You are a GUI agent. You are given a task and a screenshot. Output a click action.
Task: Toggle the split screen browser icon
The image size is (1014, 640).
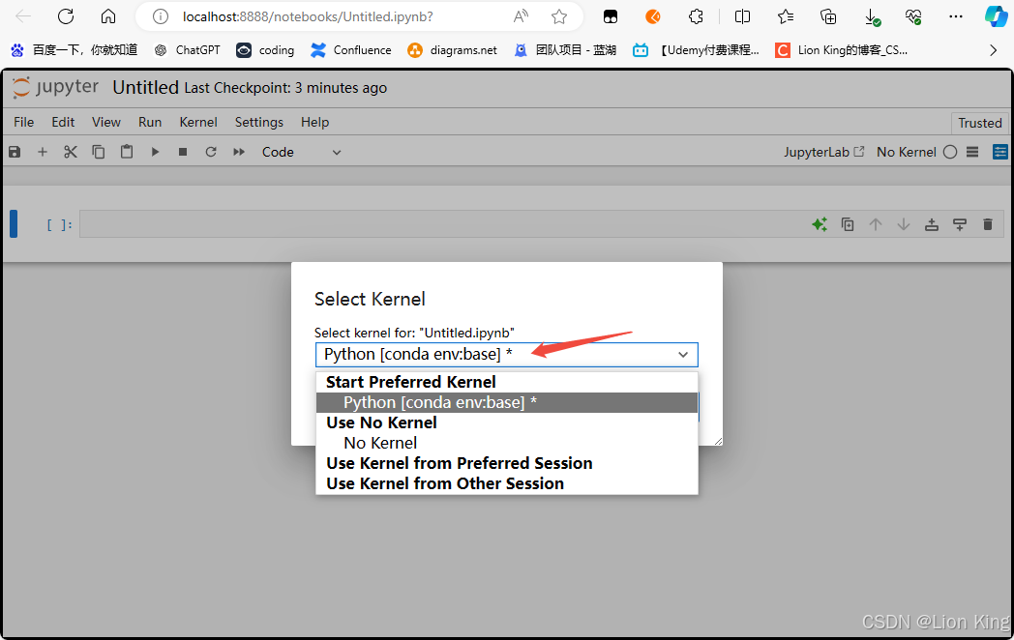point(742,16)
